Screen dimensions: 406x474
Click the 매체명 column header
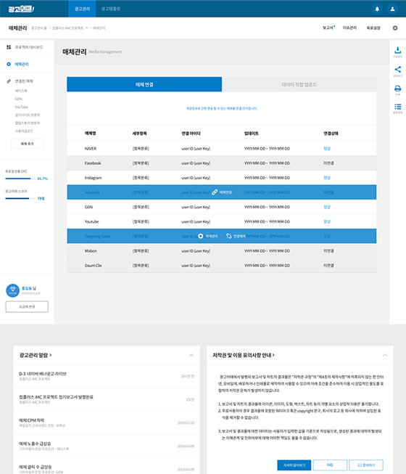click(90, 134)
